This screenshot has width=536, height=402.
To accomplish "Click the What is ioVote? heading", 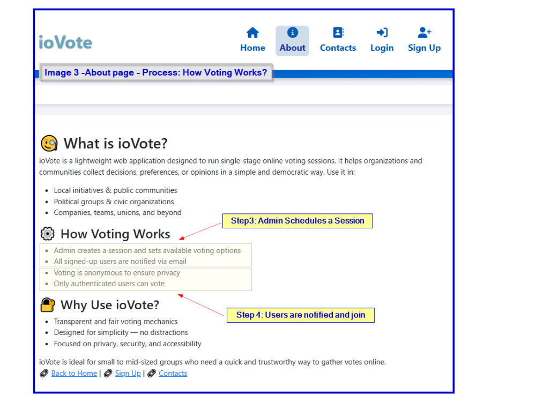I will [116, 144].
